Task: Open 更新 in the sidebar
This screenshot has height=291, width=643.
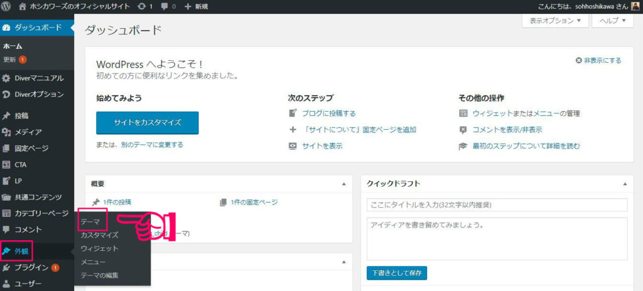Action: tap(9, 60)
